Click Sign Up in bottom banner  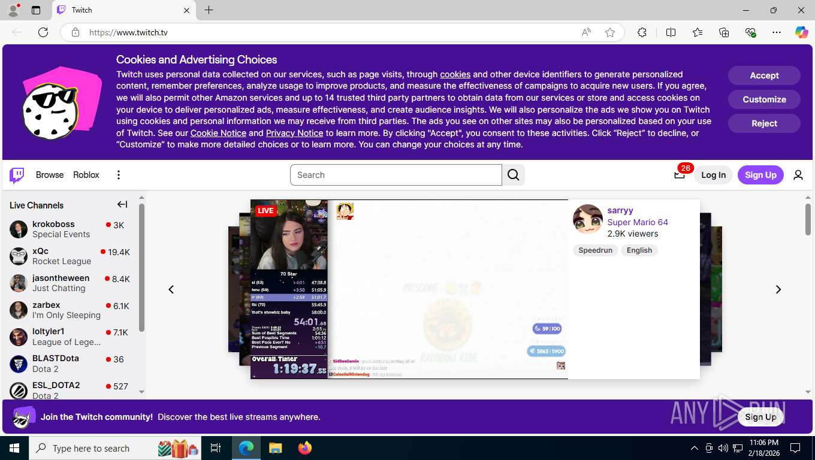pyautogui.click(x=760, y=417)
